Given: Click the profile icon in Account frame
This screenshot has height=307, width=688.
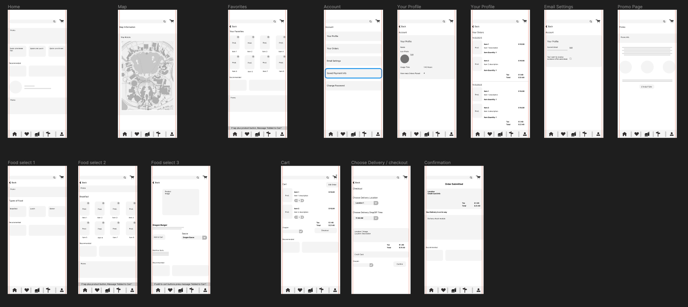Looking at the screenshot, I should [x=378, y=134].
